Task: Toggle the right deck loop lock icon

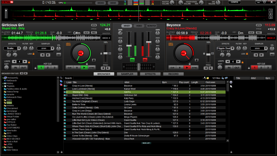Action: pyautogui.click(x=243, y=62)
